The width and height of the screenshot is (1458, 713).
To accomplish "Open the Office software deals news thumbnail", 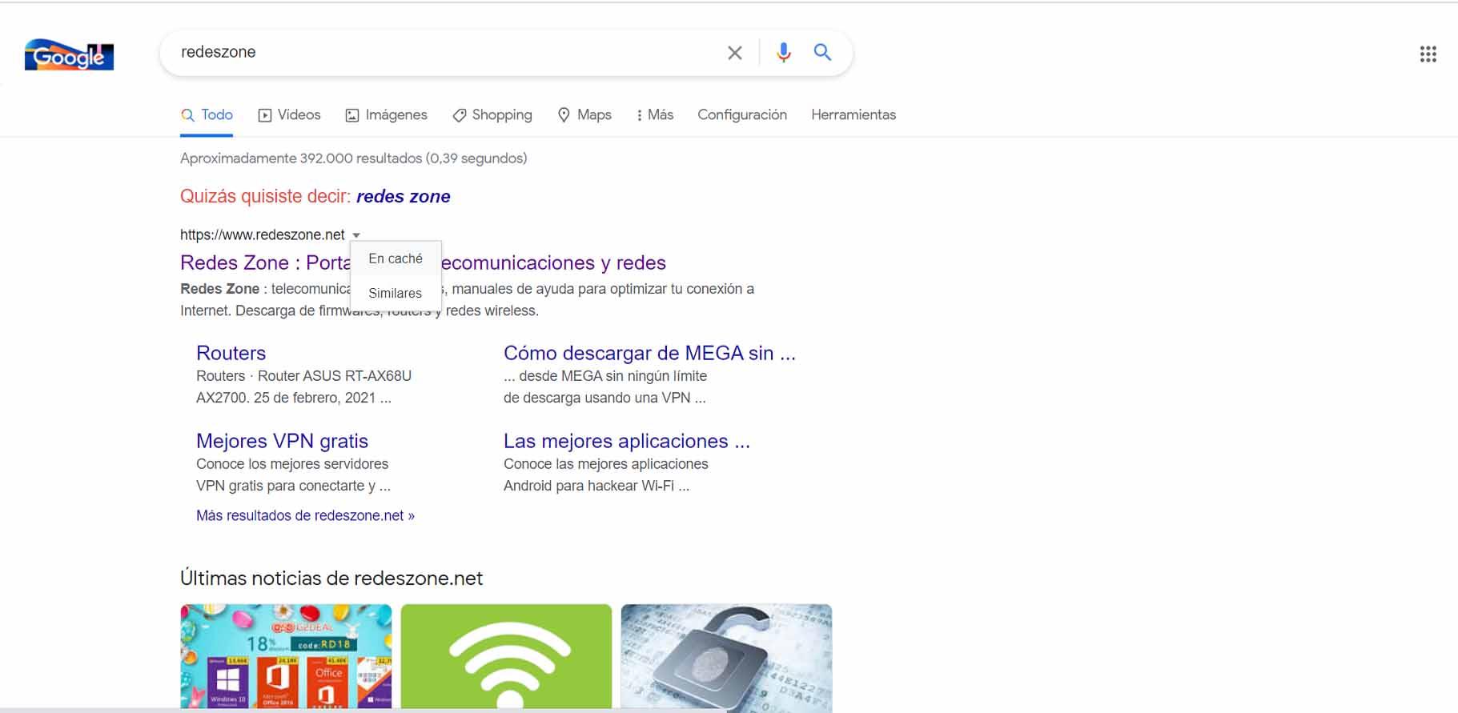I will (286, 656).
